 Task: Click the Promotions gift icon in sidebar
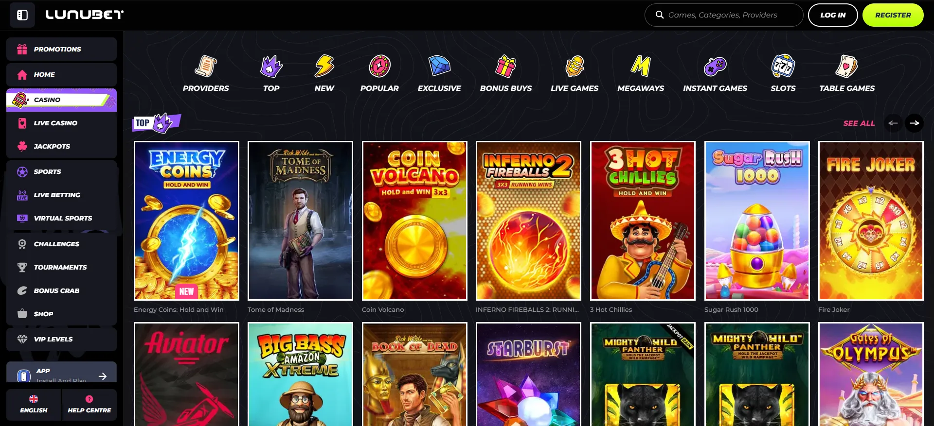[22, 49]
